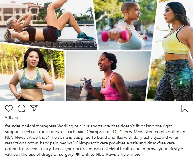Image resolution: width=193 pixels, height=158 pixels.
Task: Click the water bottle in the photo
Action: coord(85,89)
